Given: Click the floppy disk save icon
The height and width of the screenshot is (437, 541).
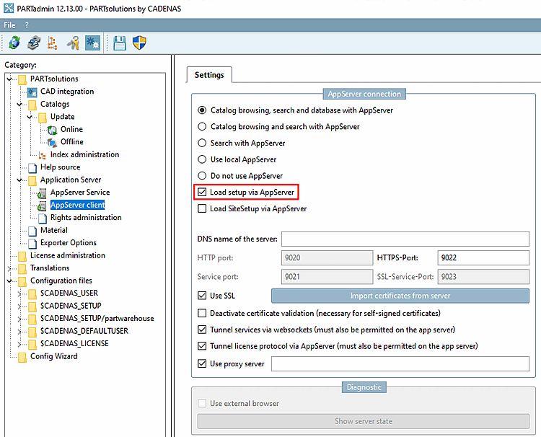Looking at the screenshot, I should (119, 43).
